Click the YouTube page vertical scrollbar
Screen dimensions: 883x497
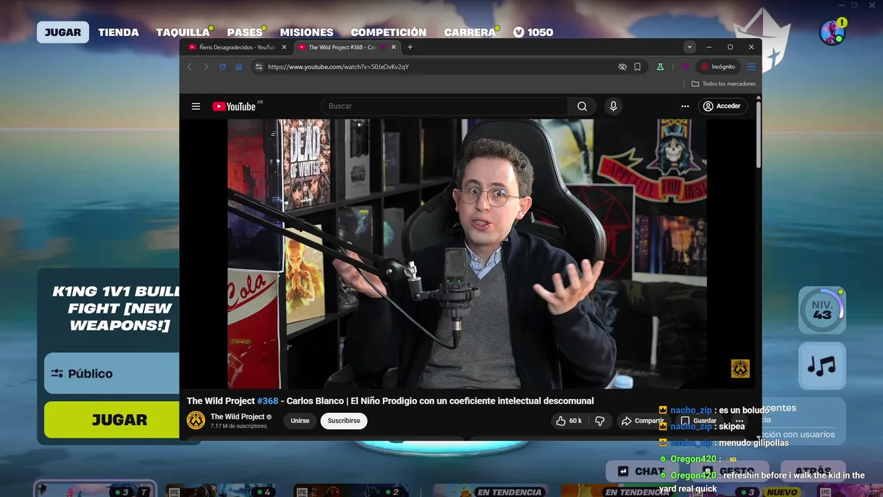[759, 135]
